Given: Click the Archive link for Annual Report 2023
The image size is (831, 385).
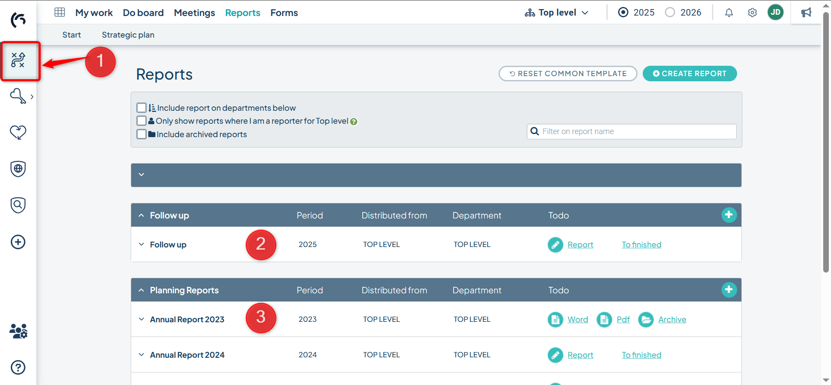Looking at the screenshot, I should pyautogui.click(x=672, y=320).
